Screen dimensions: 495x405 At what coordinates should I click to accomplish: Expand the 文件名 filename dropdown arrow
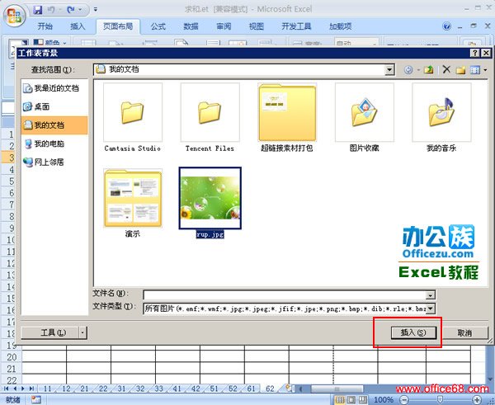click(x=430, y=294)
